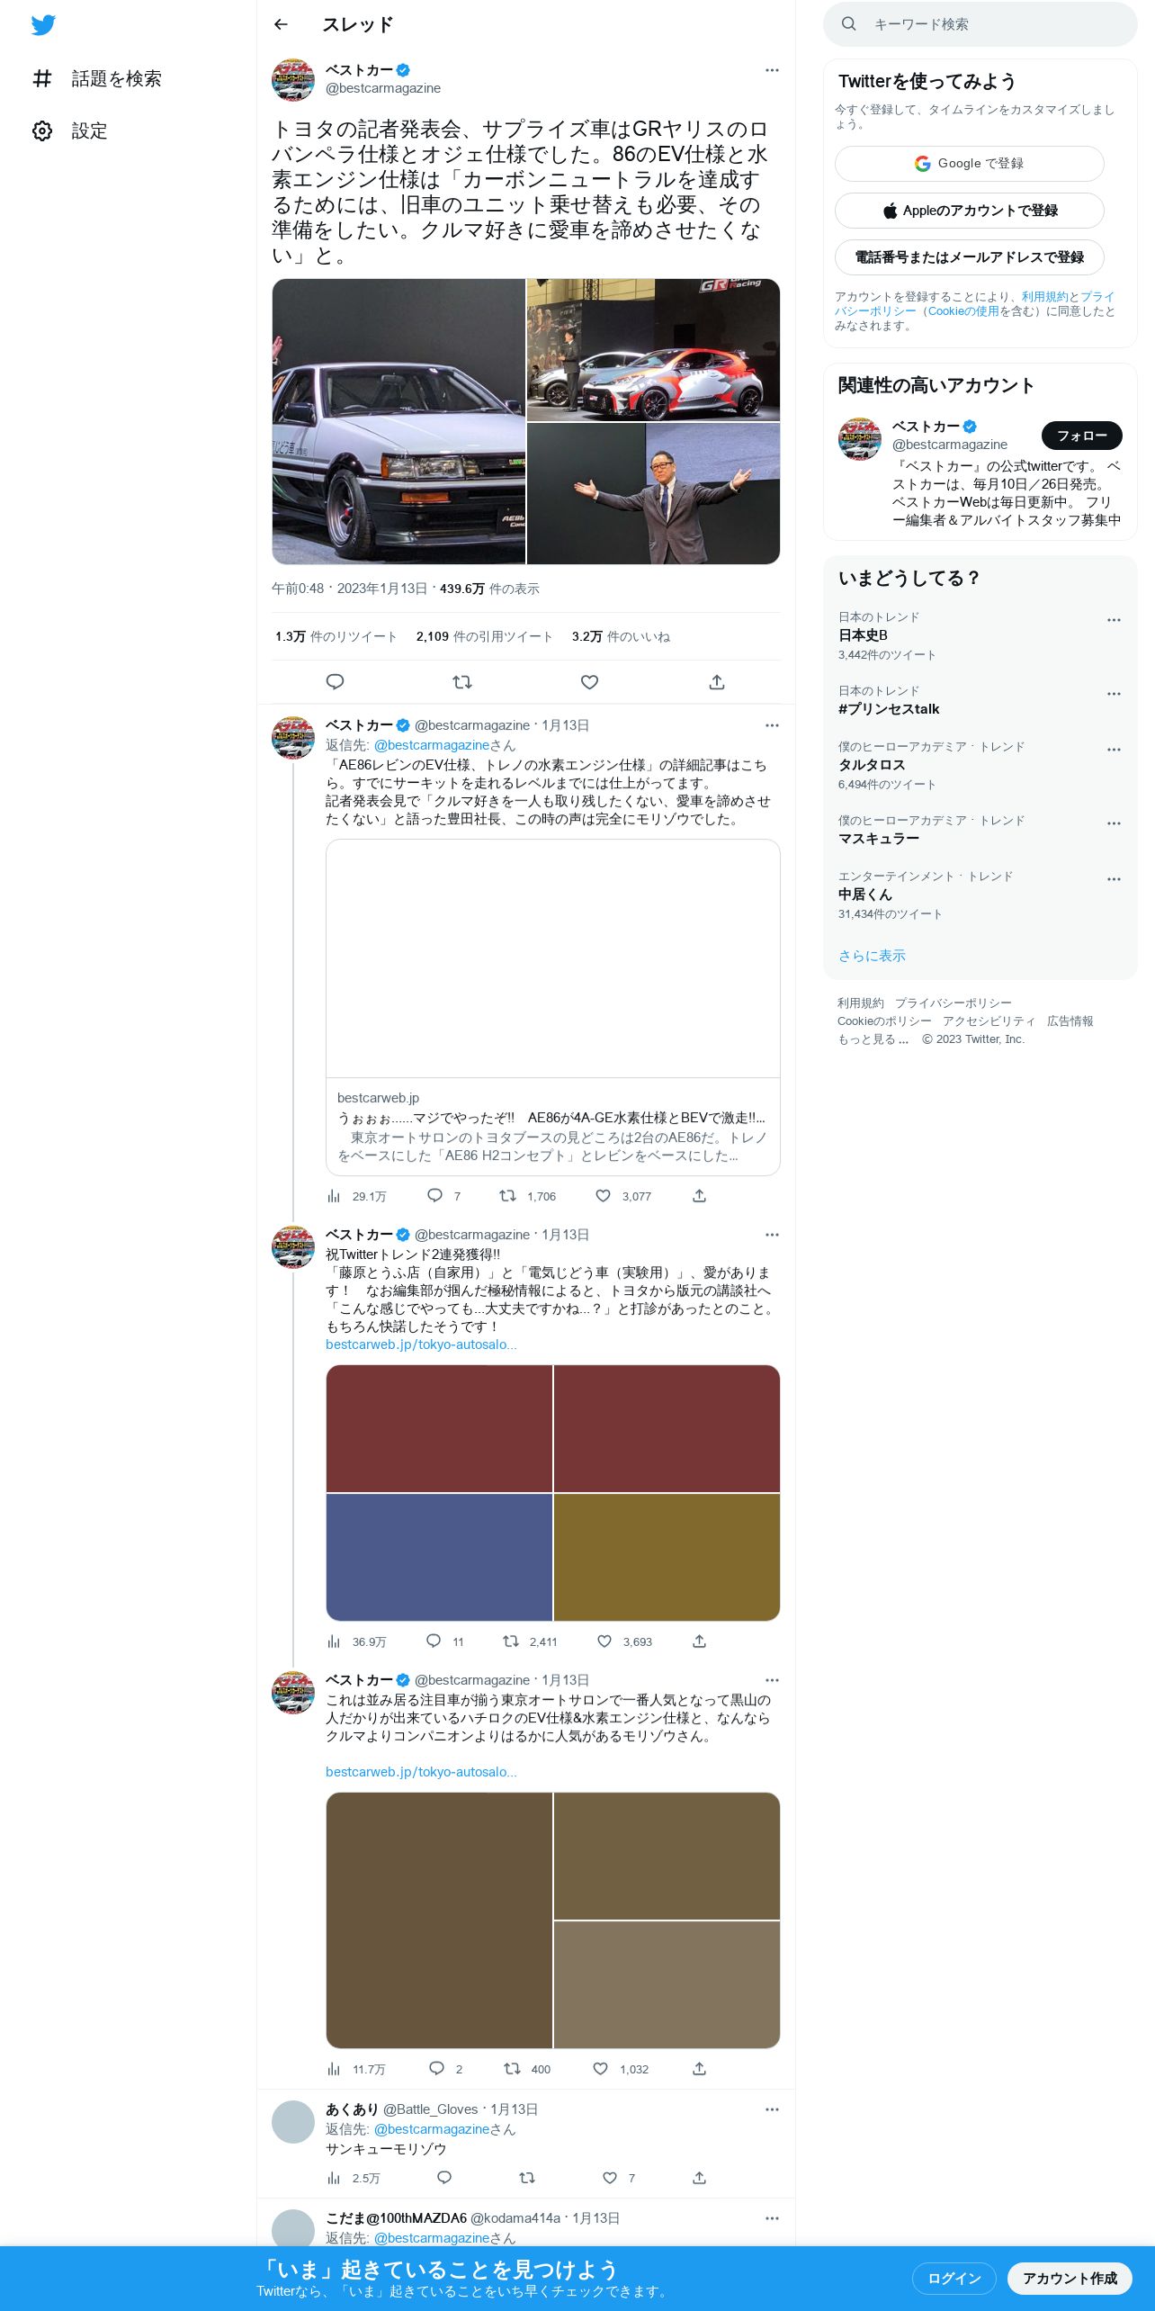
Task: Share the main tweet using the upload icon
Action: tap(717, 682)
